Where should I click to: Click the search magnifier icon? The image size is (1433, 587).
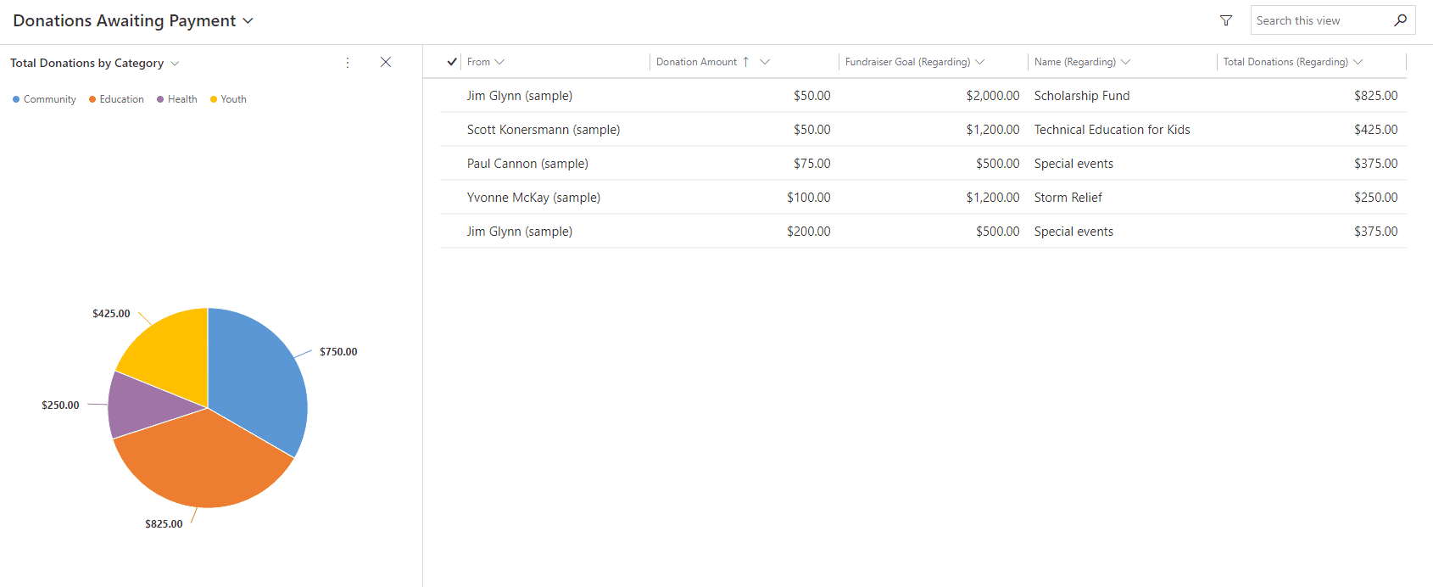1400,20
